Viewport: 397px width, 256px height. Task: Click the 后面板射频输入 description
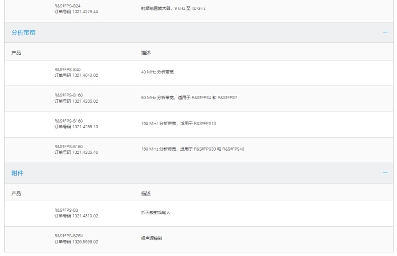[x=156, y=213]
